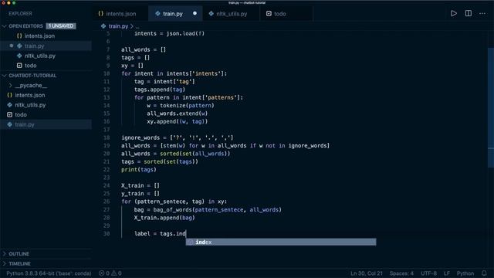This screenshot has width=494, height=278.
Task: Split the editor right
Action: (469, 14)
